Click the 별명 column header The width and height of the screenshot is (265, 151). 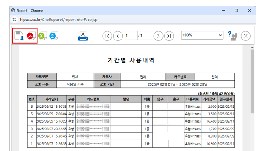click(x=126, y=99)
